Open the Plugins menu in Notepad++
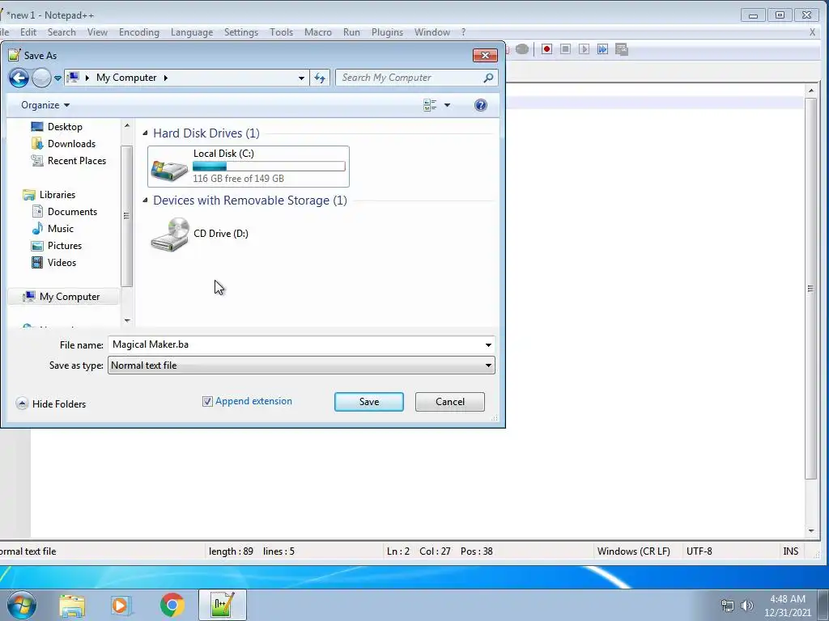 tap(387, 32)
